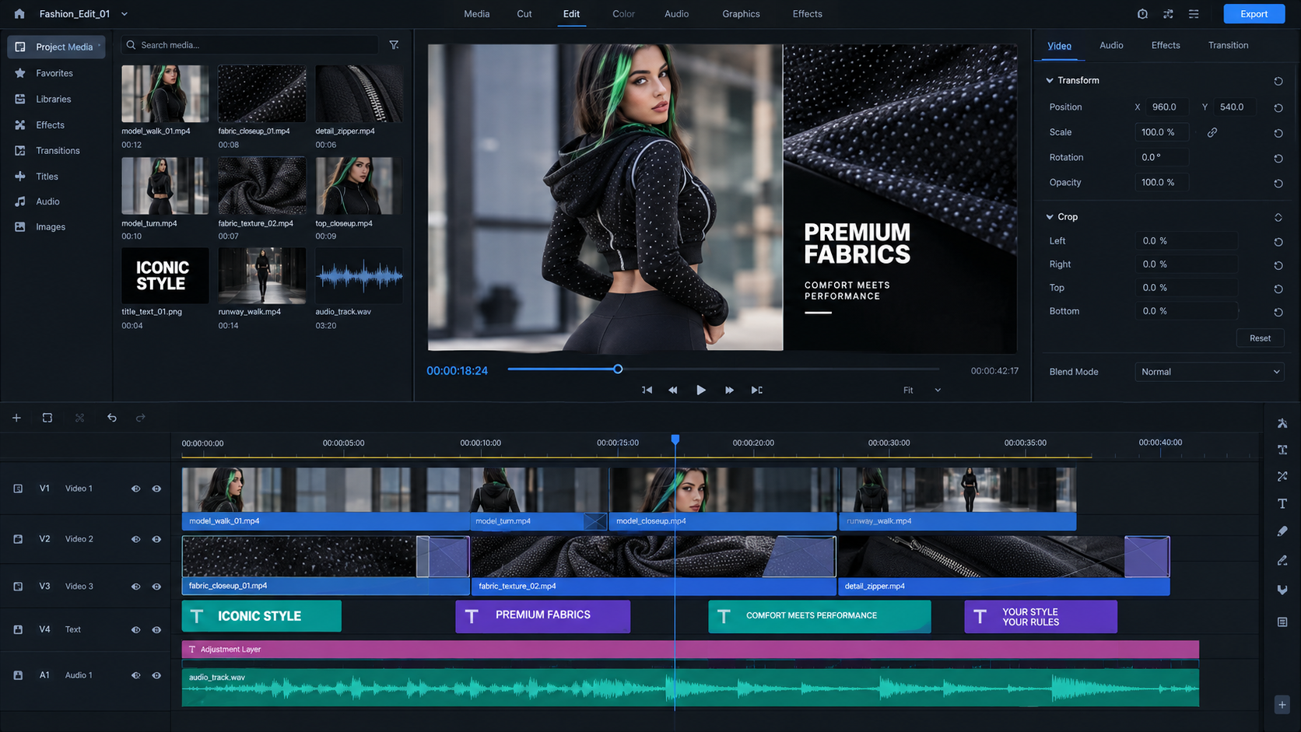Click the scale link aspect ratio icon
The height and width of the screenshot is (732, 1301).
tap(1212, 132)
